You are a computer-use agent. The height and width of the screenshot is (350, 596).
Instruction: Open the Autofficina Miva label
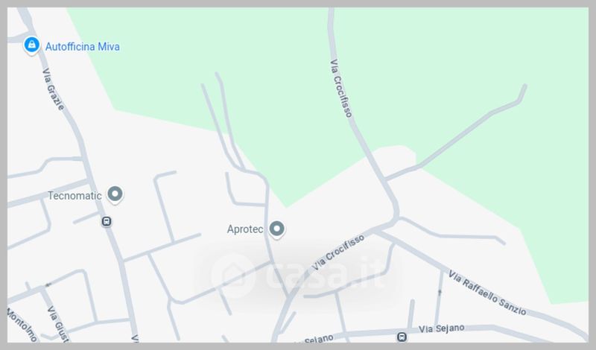tap(83, 47)
